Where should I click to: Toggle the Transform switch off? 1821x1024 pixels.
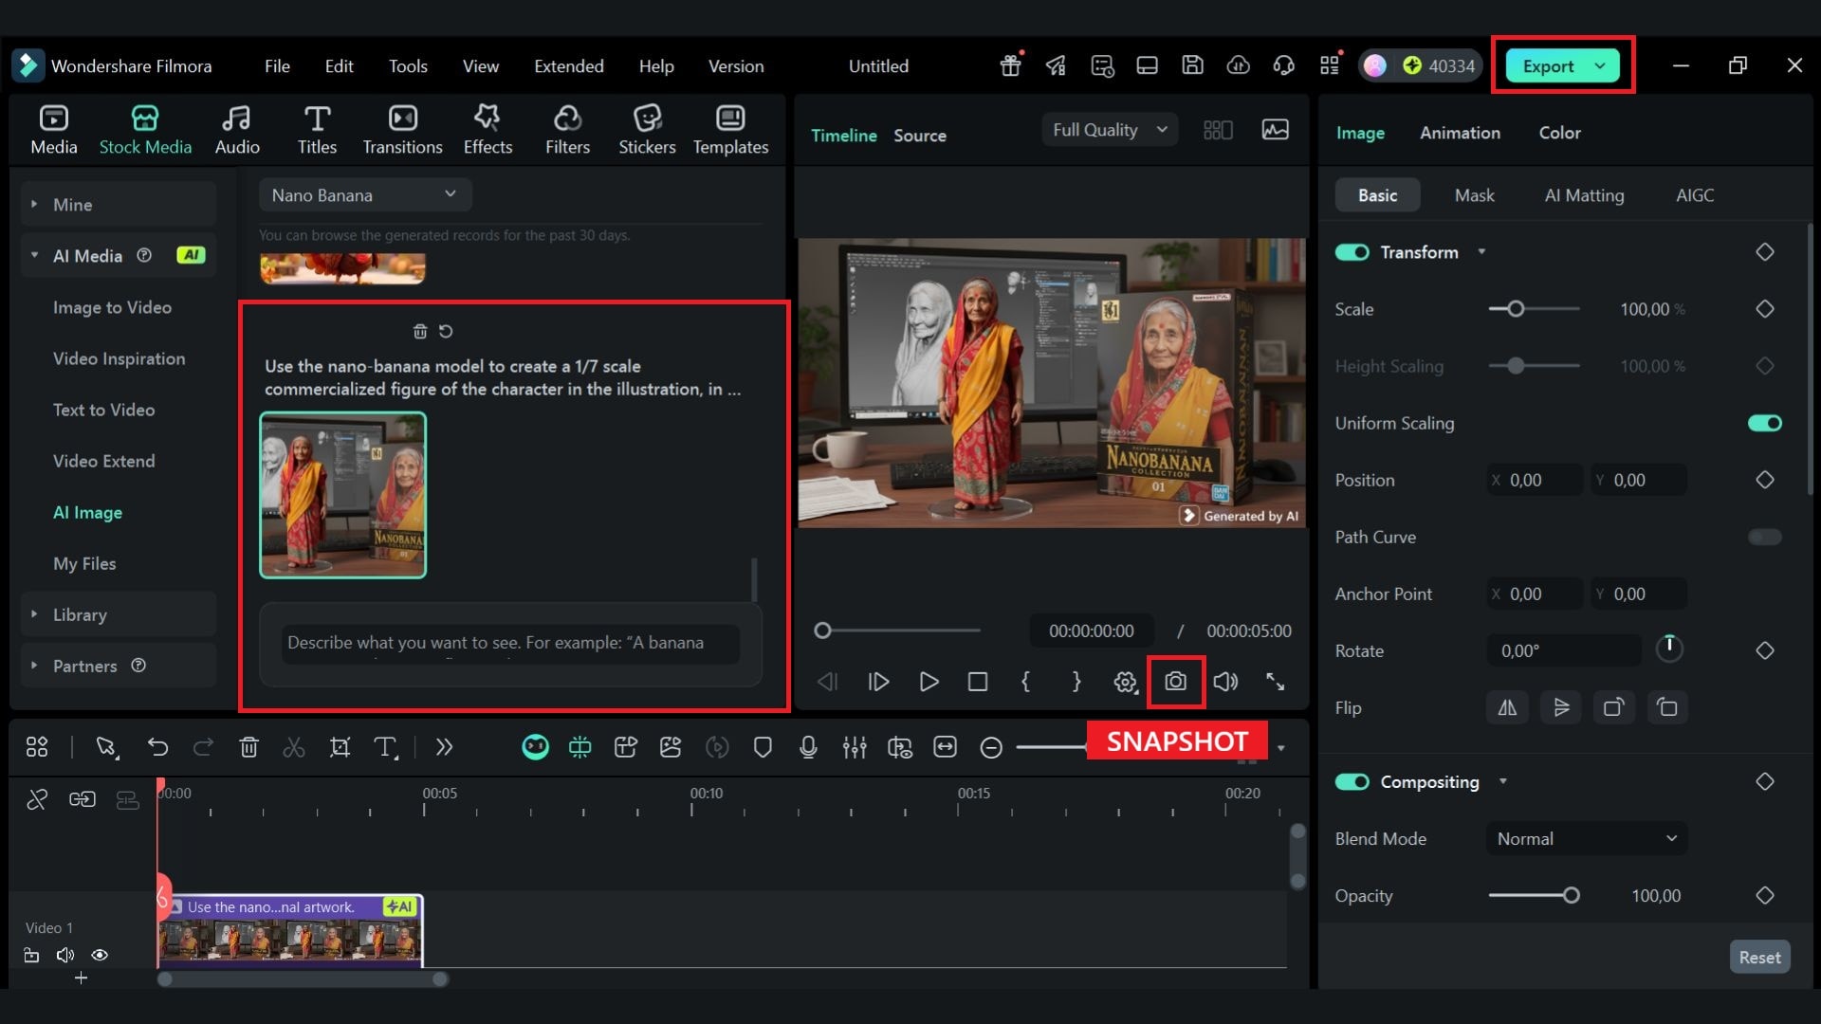tap(1352, 252)
